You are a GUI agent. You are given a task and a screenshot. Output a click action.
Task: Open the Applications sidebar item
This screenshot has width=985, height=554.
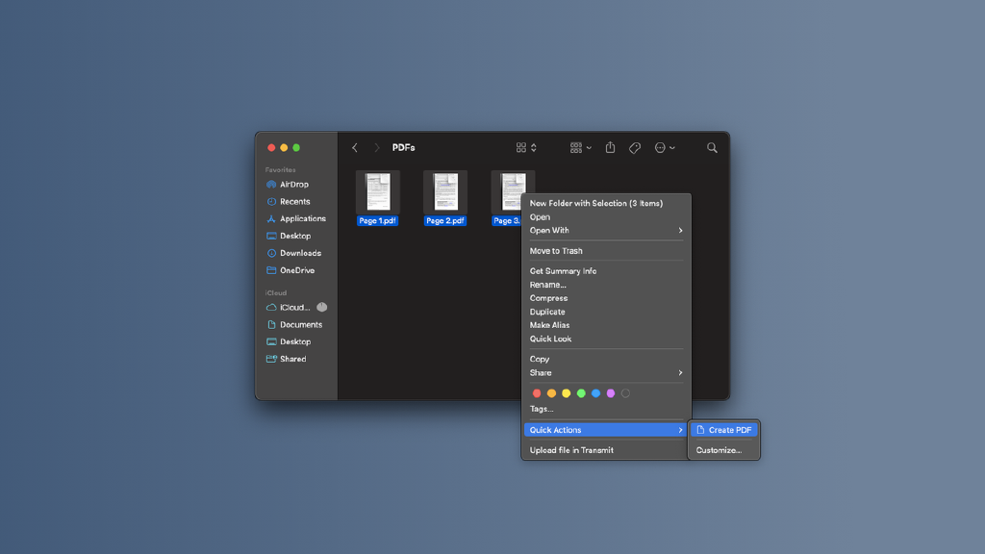click(302, 219)
